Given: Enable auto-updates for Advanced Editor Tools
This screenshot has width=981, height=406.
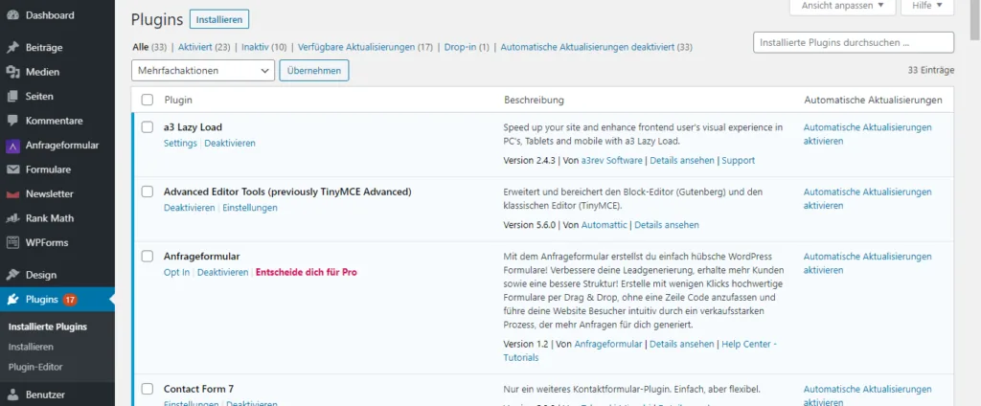Looking at the screenshot, I should click(x=867, y=198).
